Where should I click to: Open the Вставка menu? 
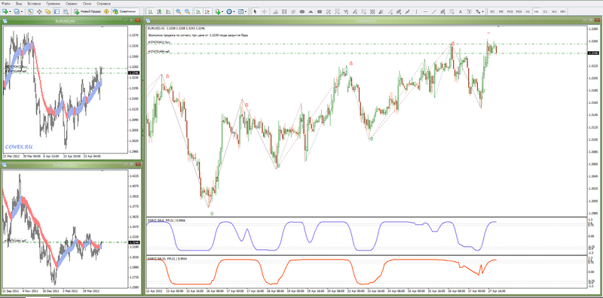coord(34,3)
